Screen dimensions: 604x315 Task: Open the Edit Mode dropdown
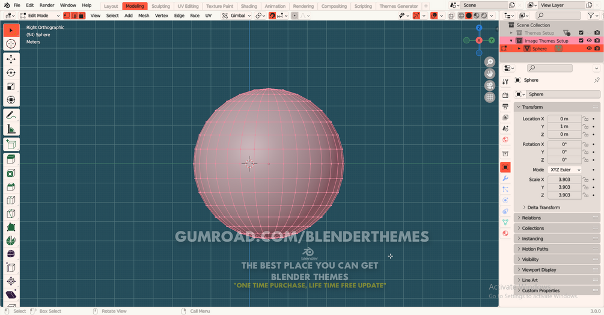(x=40, y=16)
